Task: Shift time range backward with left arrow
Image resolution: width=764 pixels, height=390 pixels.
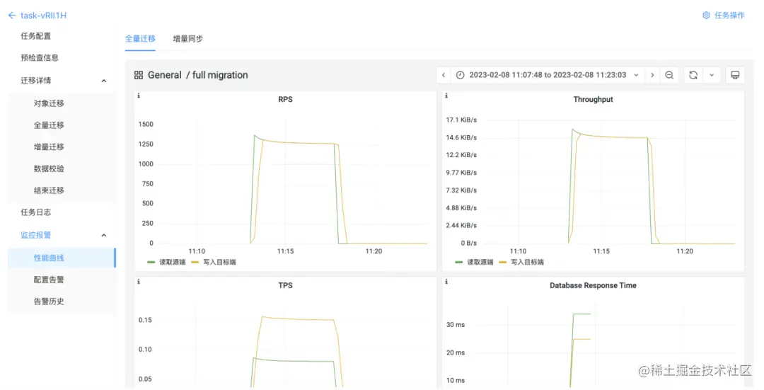Action: [x=444, y=75]
